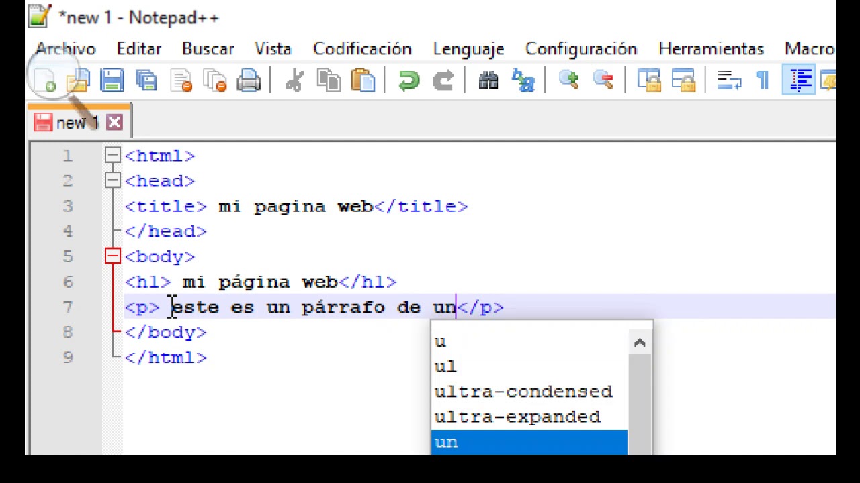Click line number 9 in the margin
This screenshot has height=483, width=860.
click(x=68, y=358)
